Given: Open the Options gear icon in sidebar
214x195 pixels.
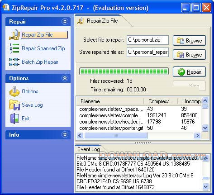Looking at the screenshot, I should [14, 91].
